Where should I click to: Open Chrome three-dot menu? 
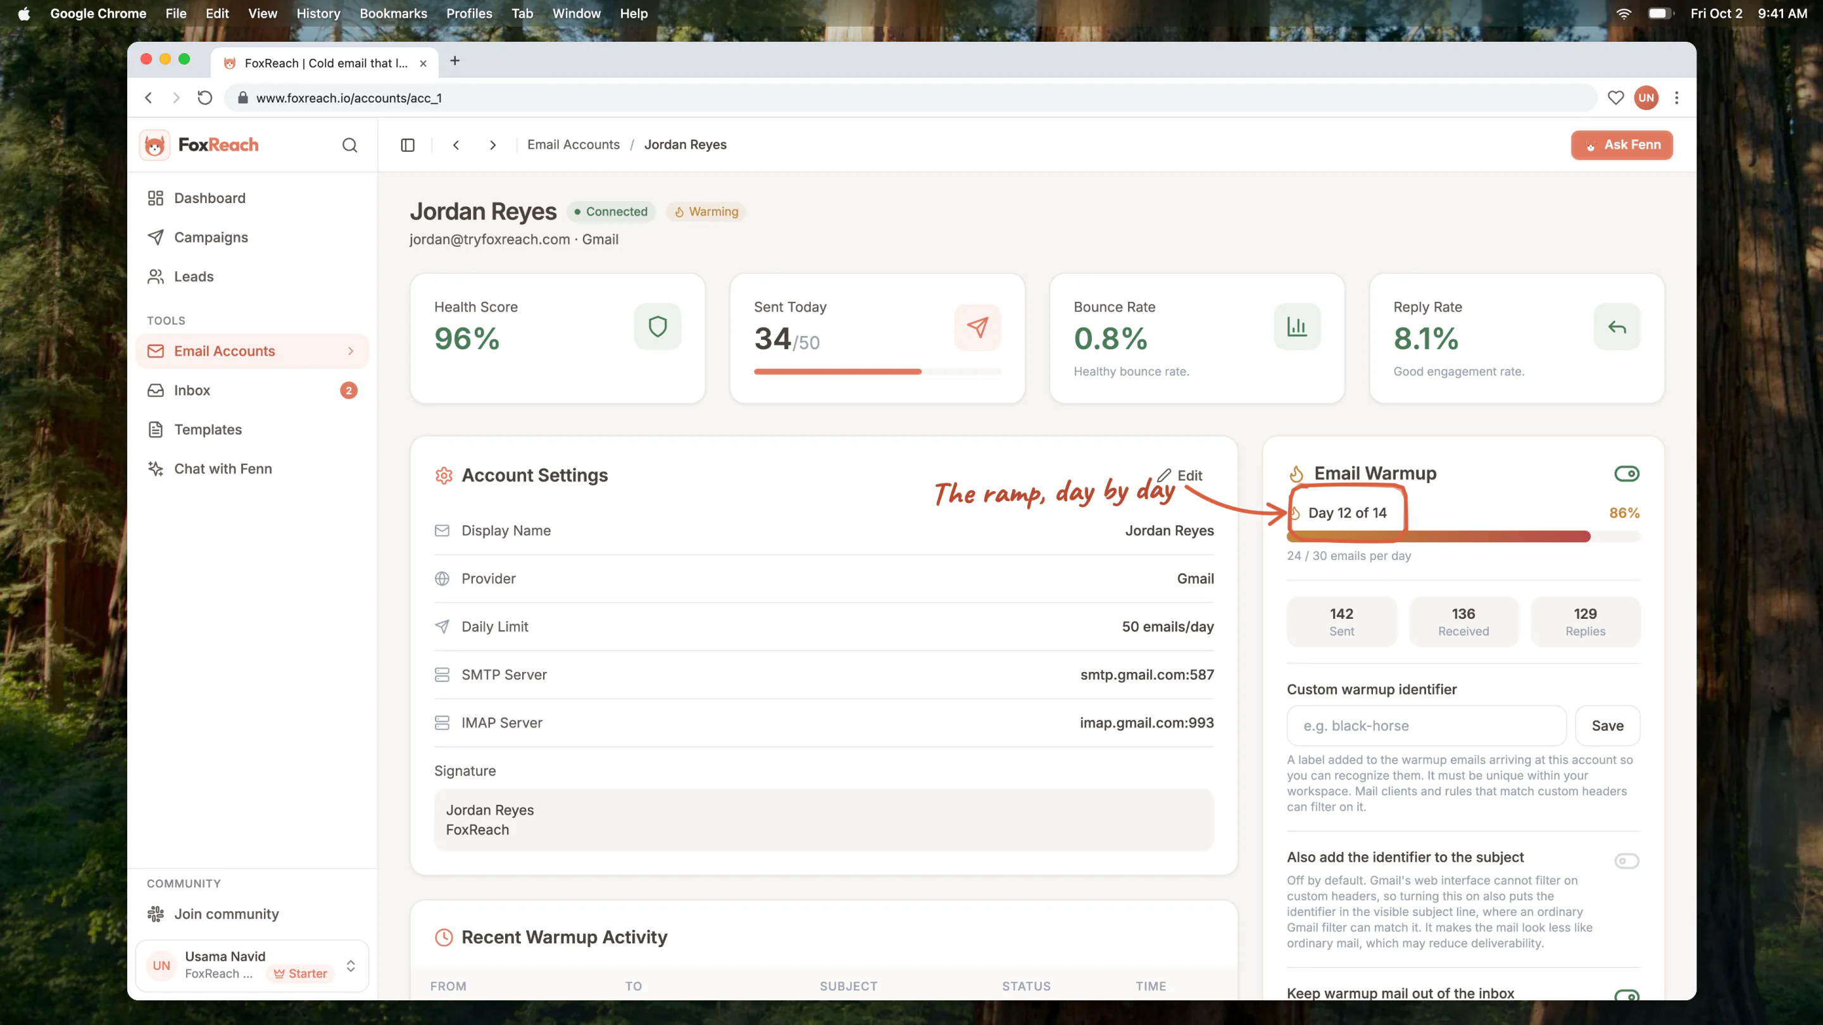pyautogui.click(x=1677, y=97)
